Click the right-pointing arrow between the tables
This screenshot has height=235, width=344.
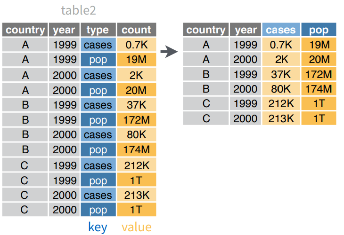pyautogui.click(x=169, y=52)
